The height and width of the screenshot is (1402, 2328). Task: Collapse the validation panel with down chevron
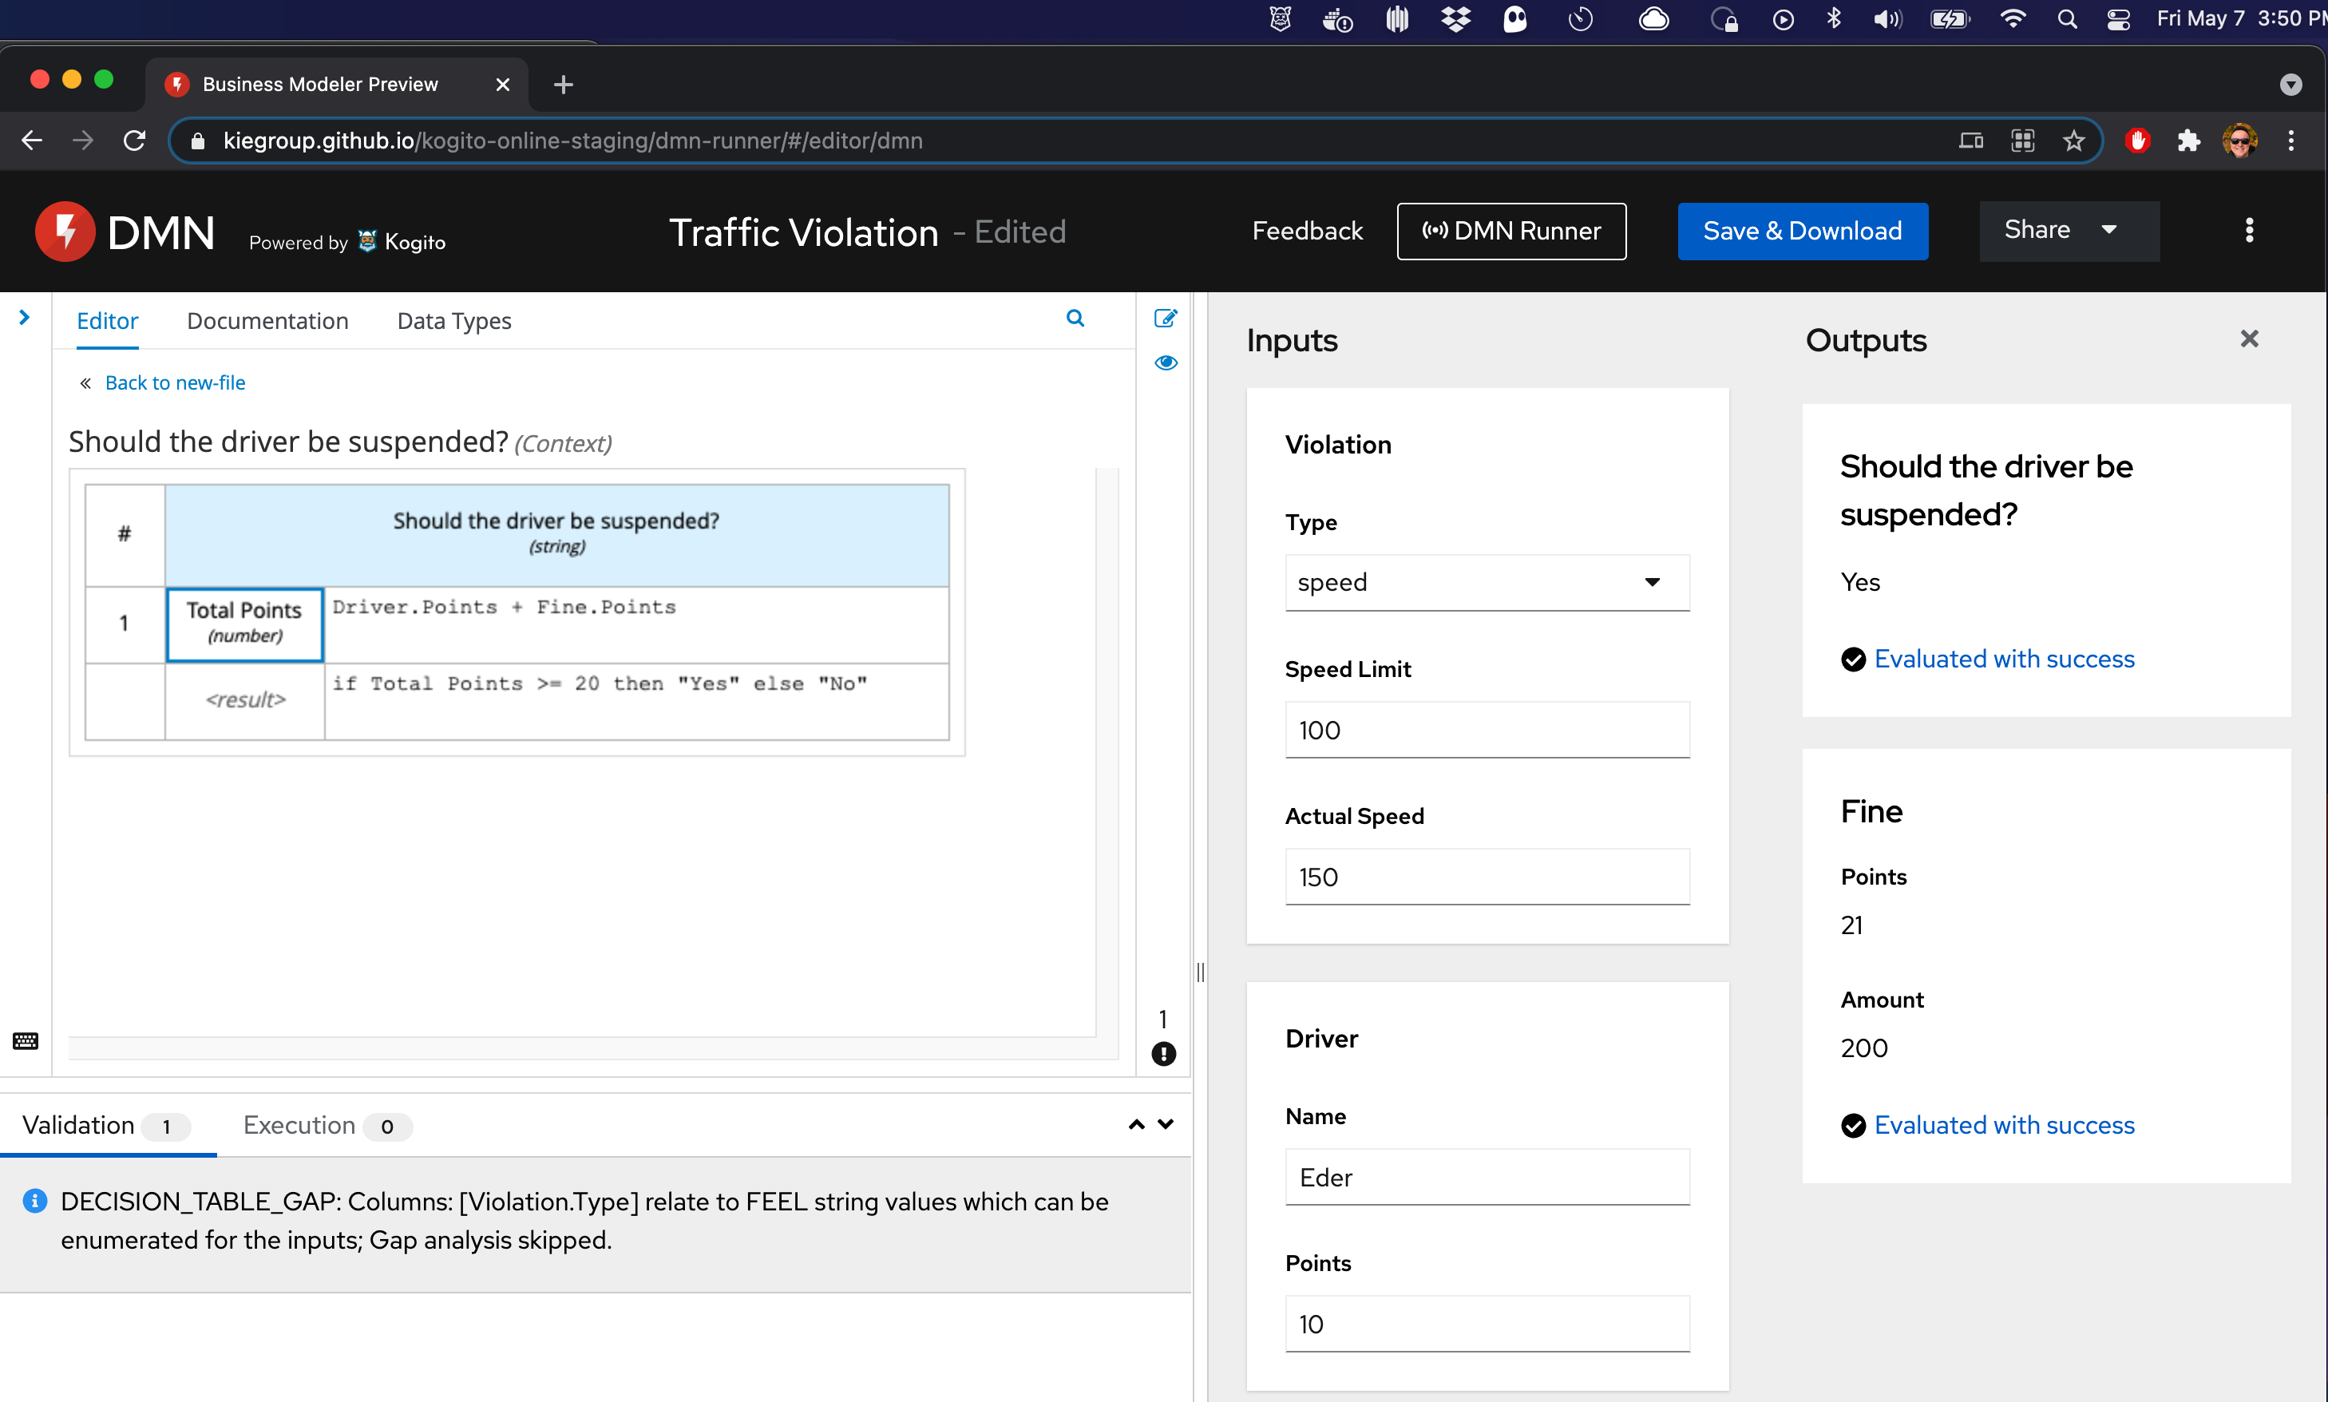(x=1166, y=1124)
